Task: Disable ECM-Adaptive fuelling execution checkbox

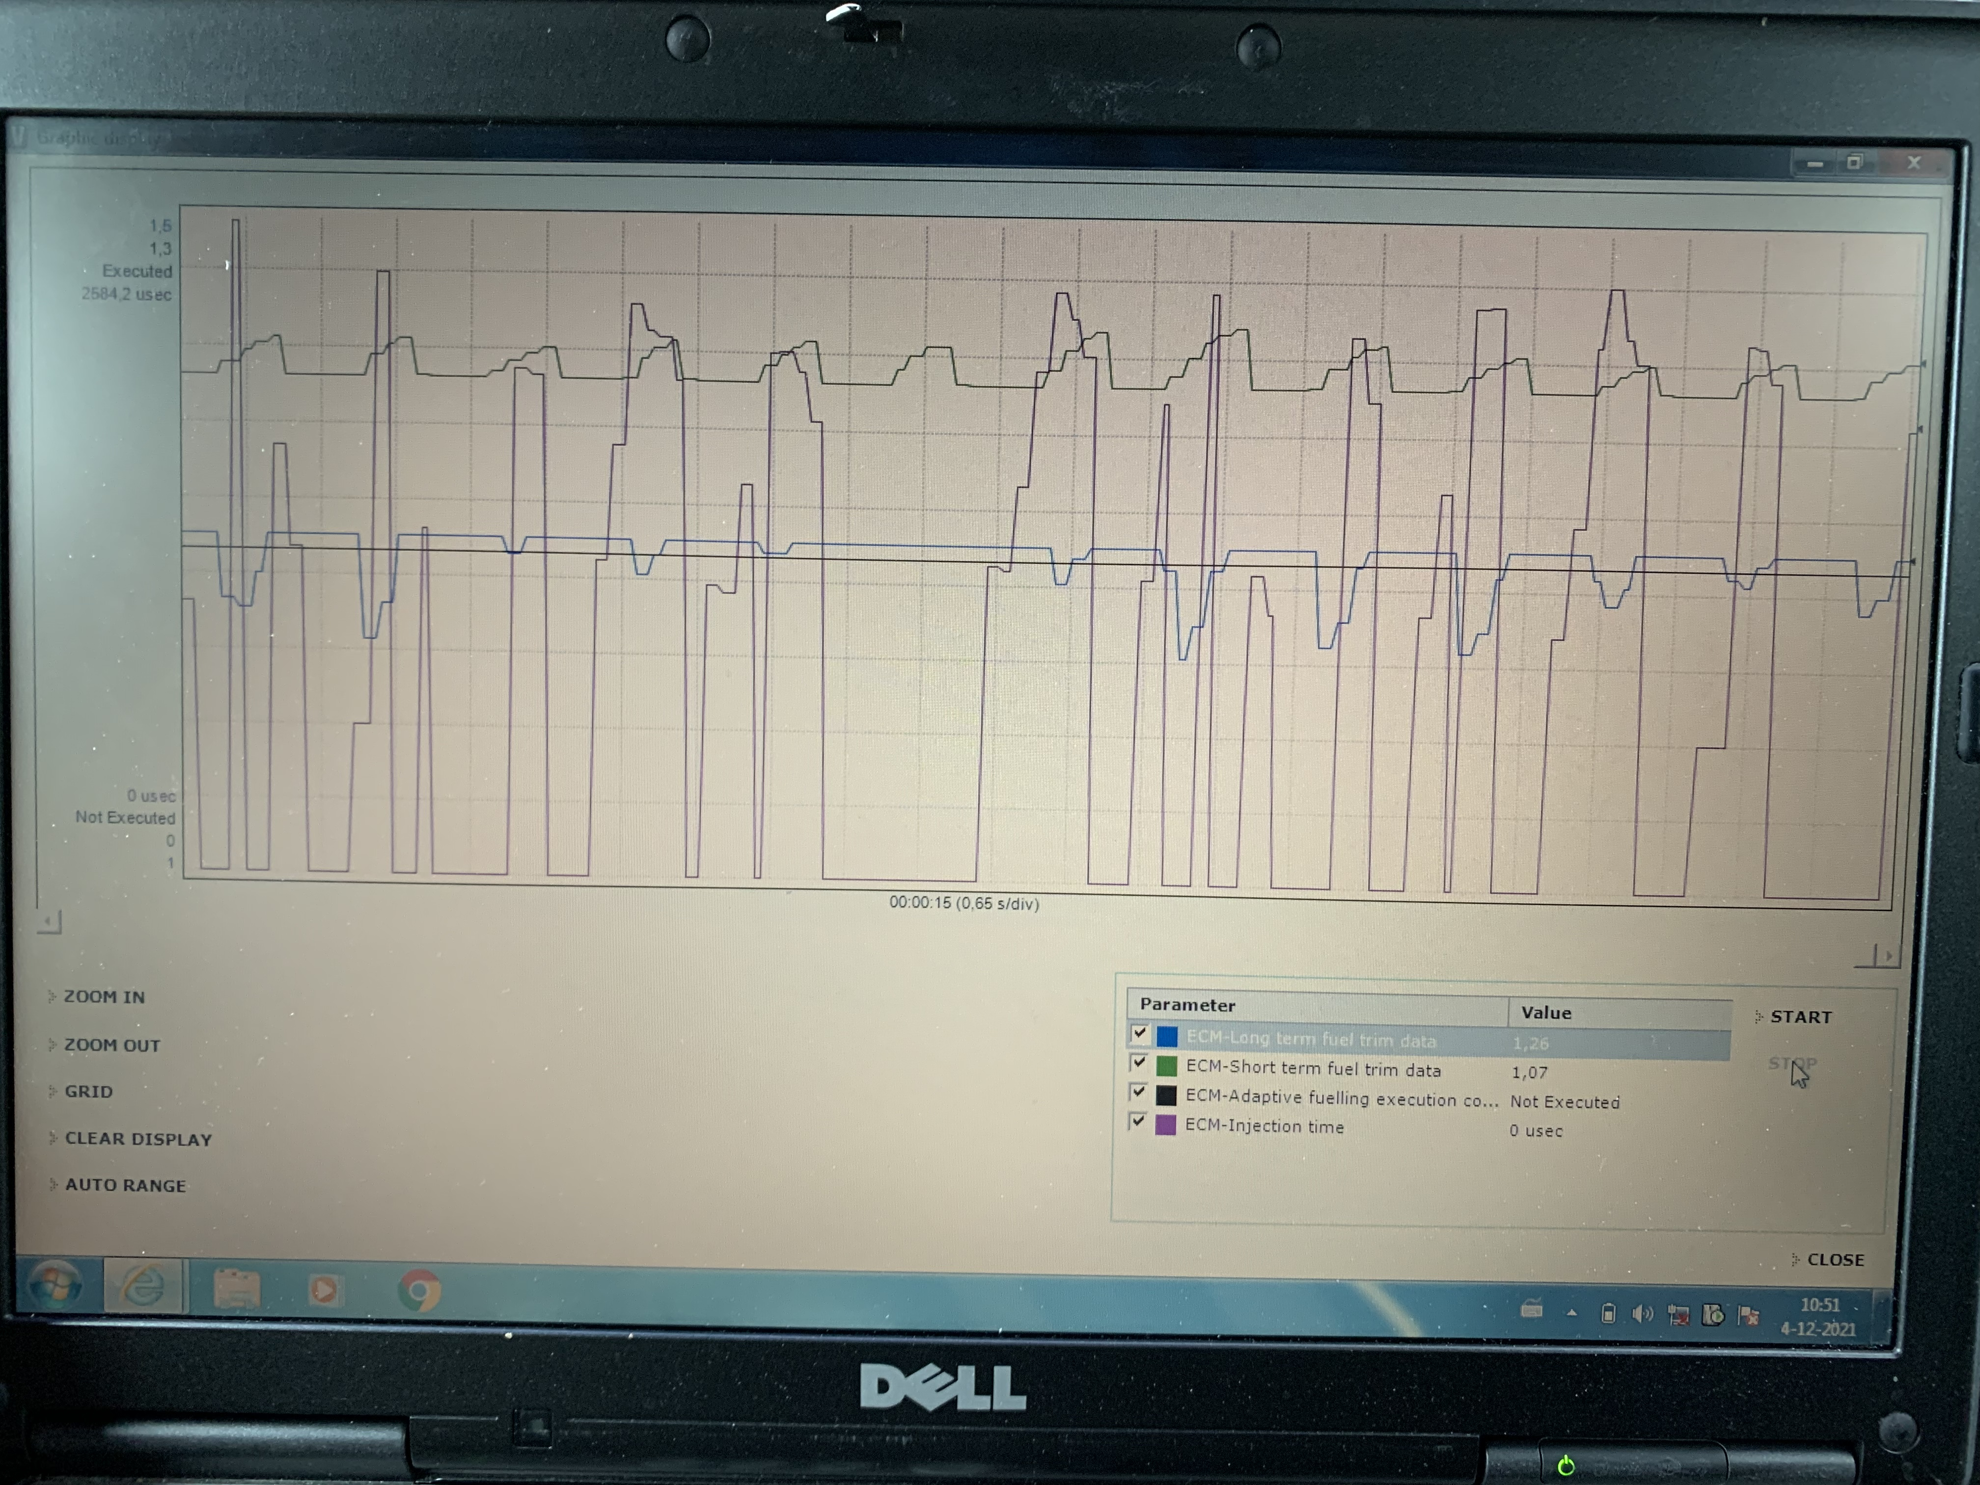Action: point(1139,1092)
